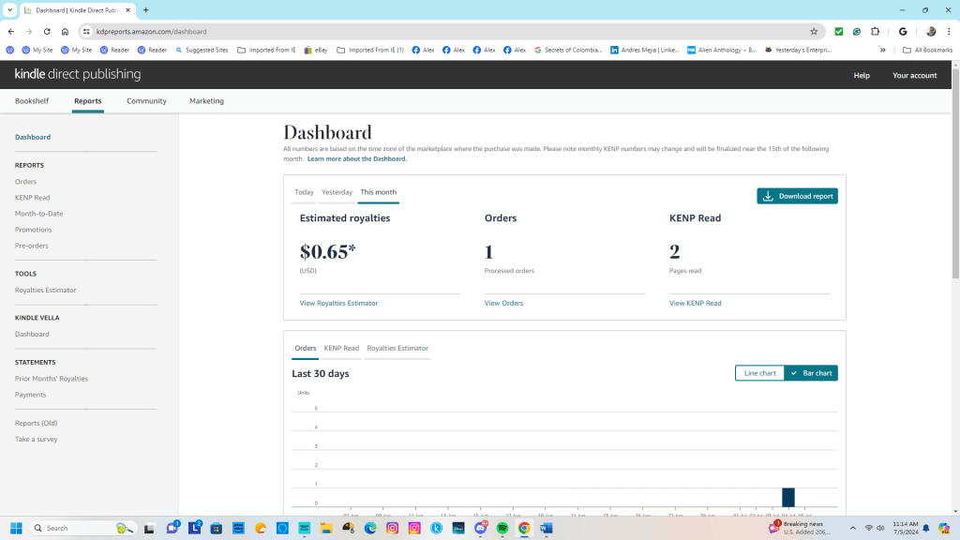Reload the page using the refresh icon
960x540 pixels.
pos(47,31)
